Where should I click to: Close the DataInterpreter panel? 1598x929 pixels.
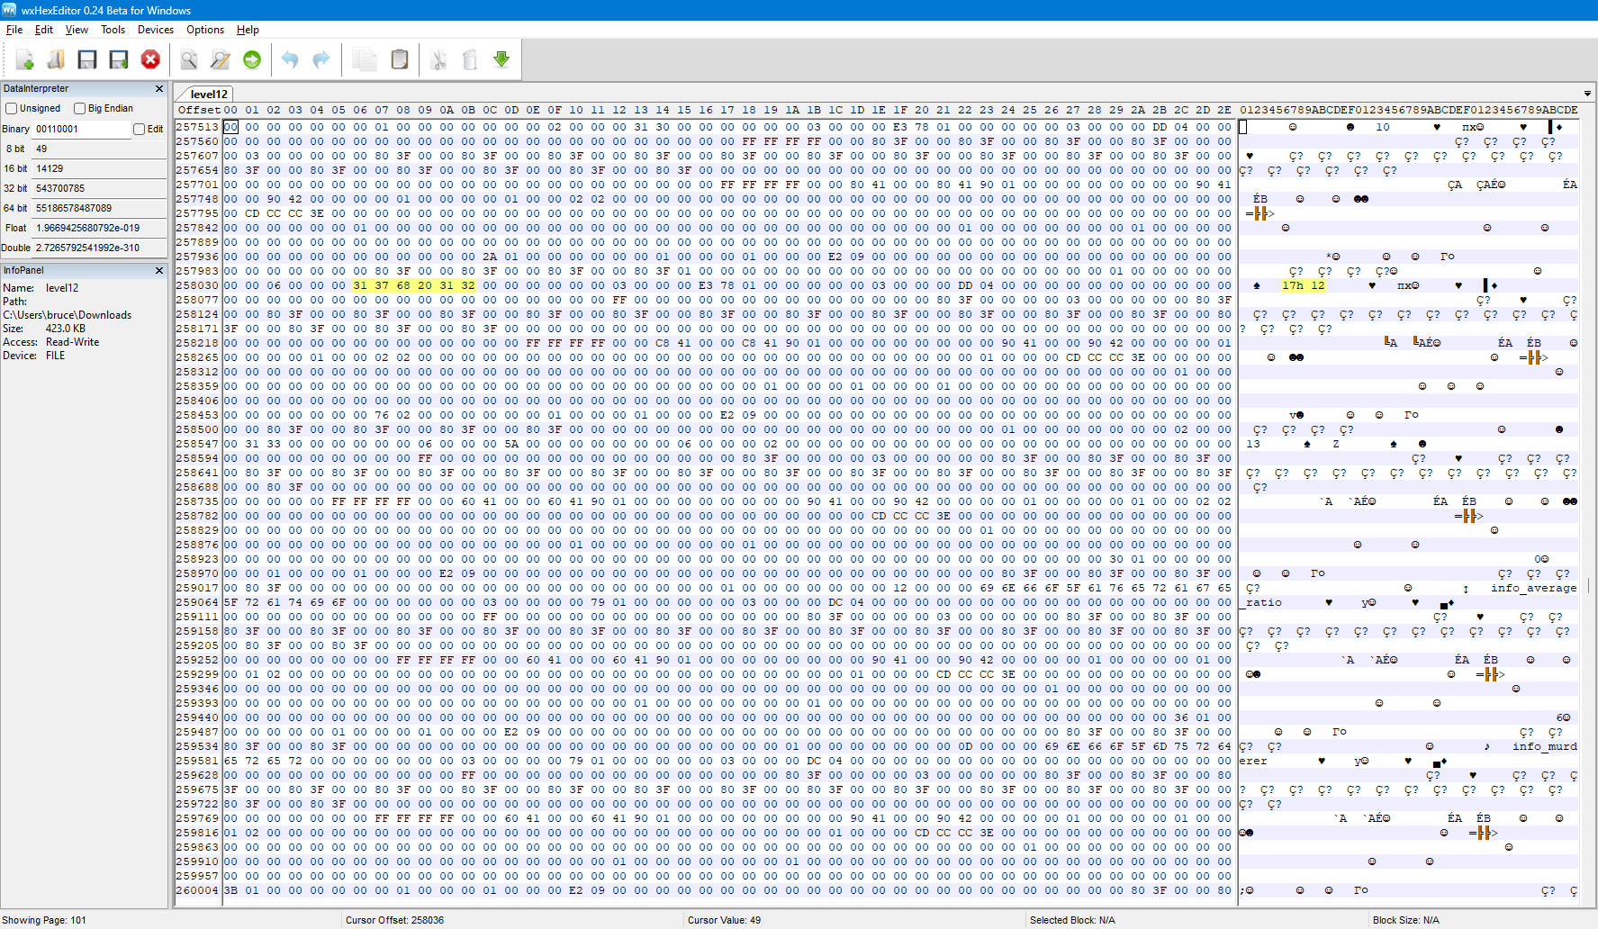click(159, 88)
